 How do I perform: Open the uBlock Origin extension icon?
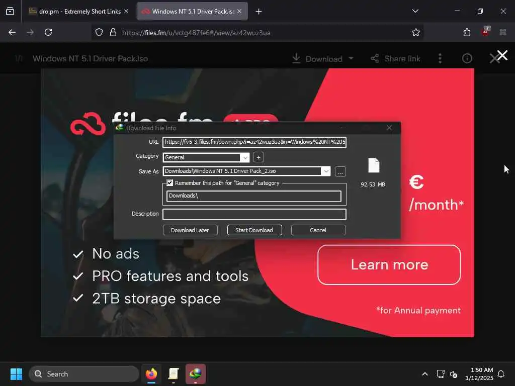click(485, 32)
